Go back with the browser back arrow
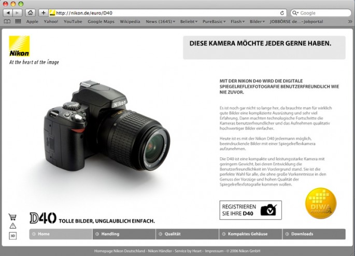The width and height of the screenshot is (355, 256). [x=8, y=13]
